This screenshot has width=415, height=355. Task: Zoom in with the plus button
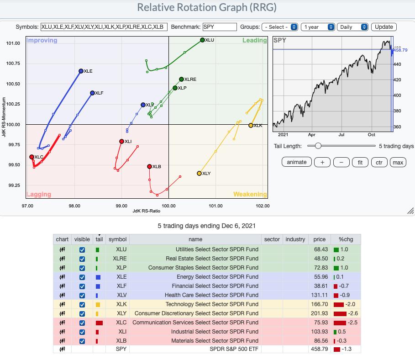point(322,162)
